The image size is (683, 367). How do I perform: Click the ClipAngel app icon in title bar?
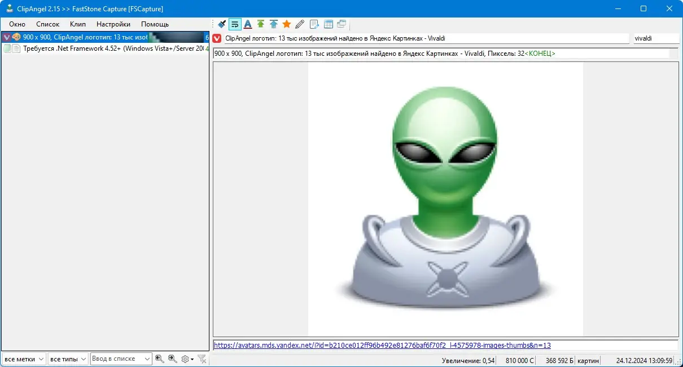pos(10,8)
